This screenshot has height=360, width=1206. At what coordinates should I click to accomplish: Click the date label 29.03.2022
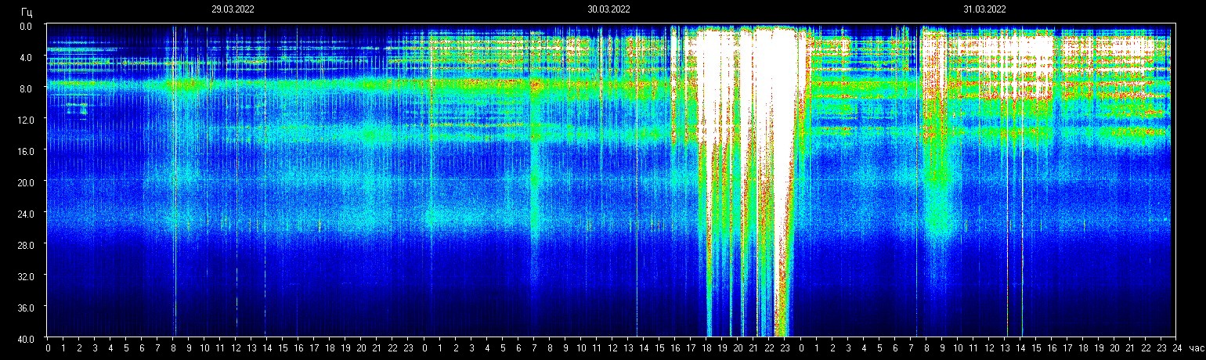pos(233,9)
